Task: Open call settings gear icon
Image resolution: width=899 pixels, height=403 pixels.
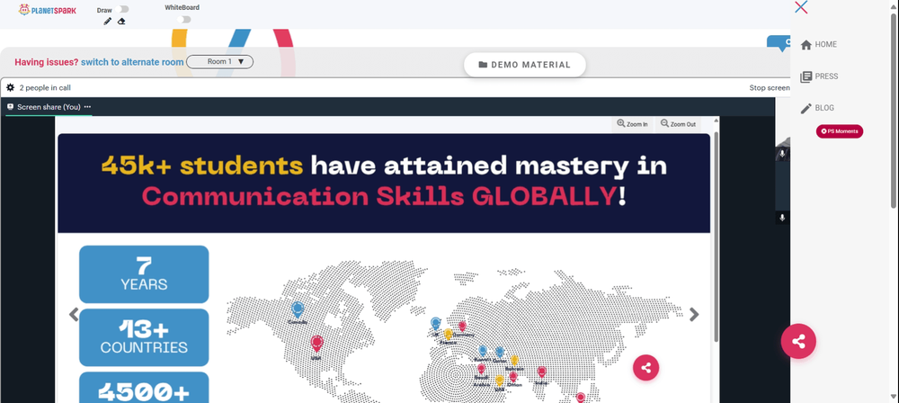Action: 10,88
